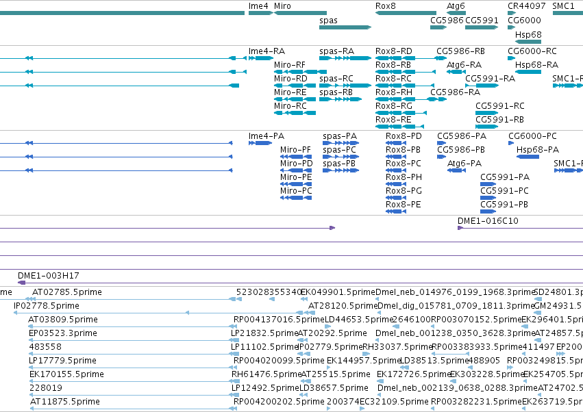
Task: Click the EP03523.3prime EST label
Action: coord(63,333)
